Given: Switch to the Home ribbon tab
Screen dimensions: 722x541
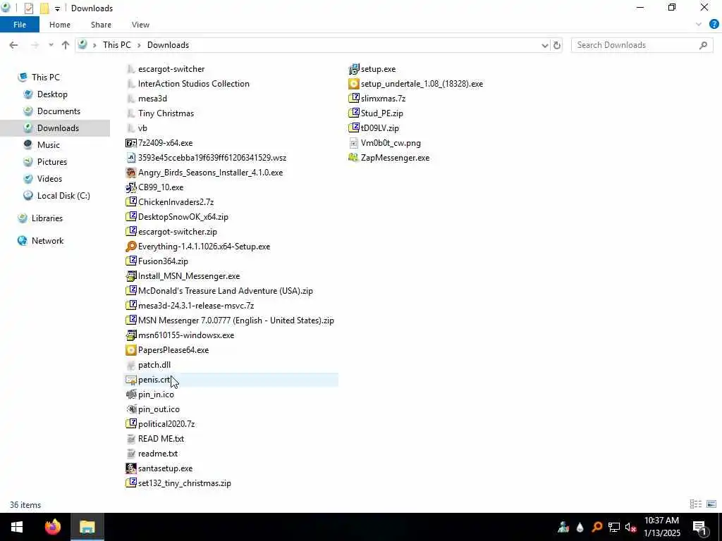Looking at the screenshot, I should click(60, 25).
